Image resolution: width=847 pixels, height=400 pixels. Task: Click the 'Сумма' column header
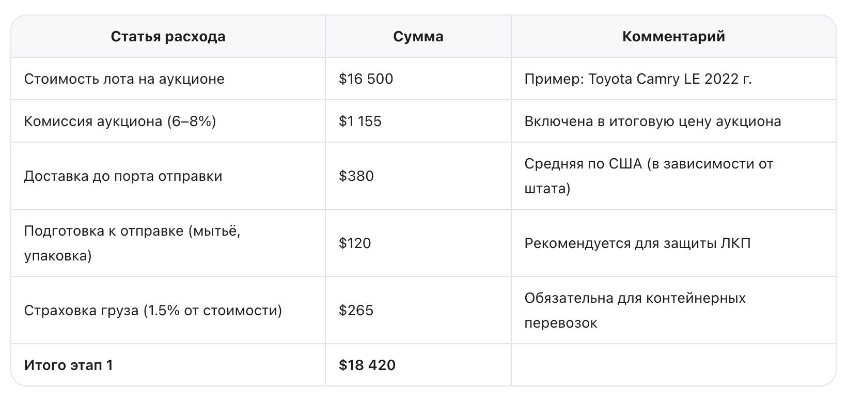pos(418,37)
